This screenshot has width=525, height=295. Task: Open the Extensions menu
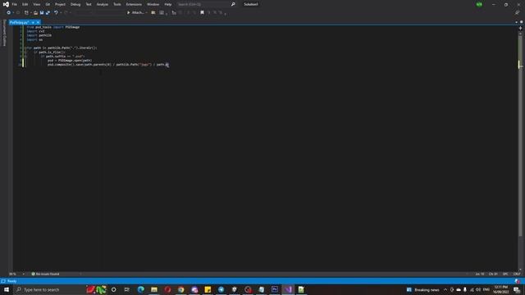[134, 4]
